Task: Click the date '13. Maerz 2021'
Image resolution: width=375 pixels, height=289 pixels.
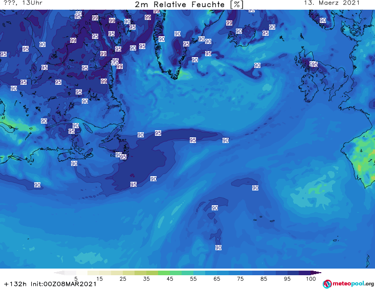Action: tap(332, 3)
